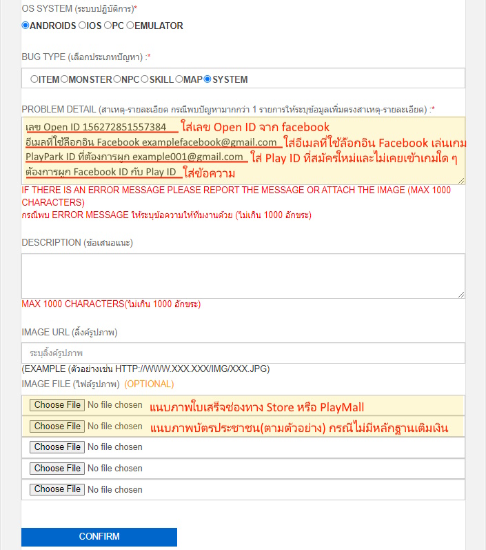Select MAP bug type
Image resolution: width=486 pixels, height=550 pixels.
click(179, 79)
